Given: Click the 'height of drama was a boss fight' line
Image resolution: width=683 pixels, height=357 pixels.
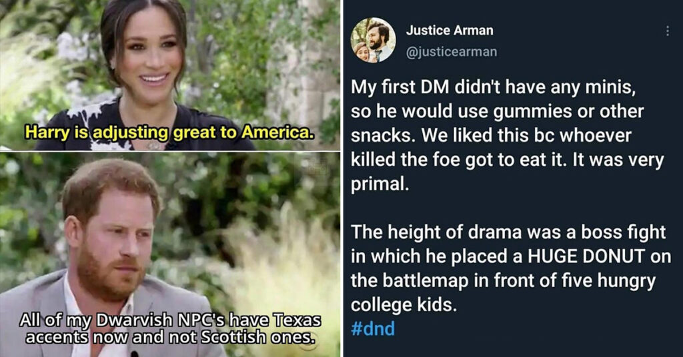Looking at the screenshot, I should coord(508,232).
